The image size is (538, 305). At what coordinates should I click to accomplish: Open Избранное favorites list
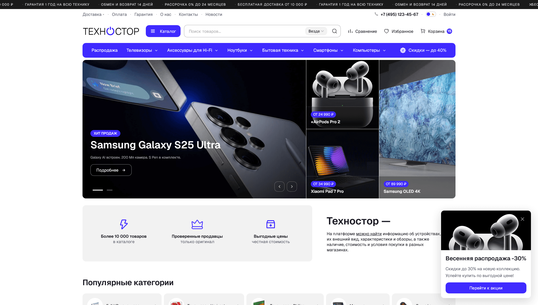pyautogui.click(x=399, y=31)
